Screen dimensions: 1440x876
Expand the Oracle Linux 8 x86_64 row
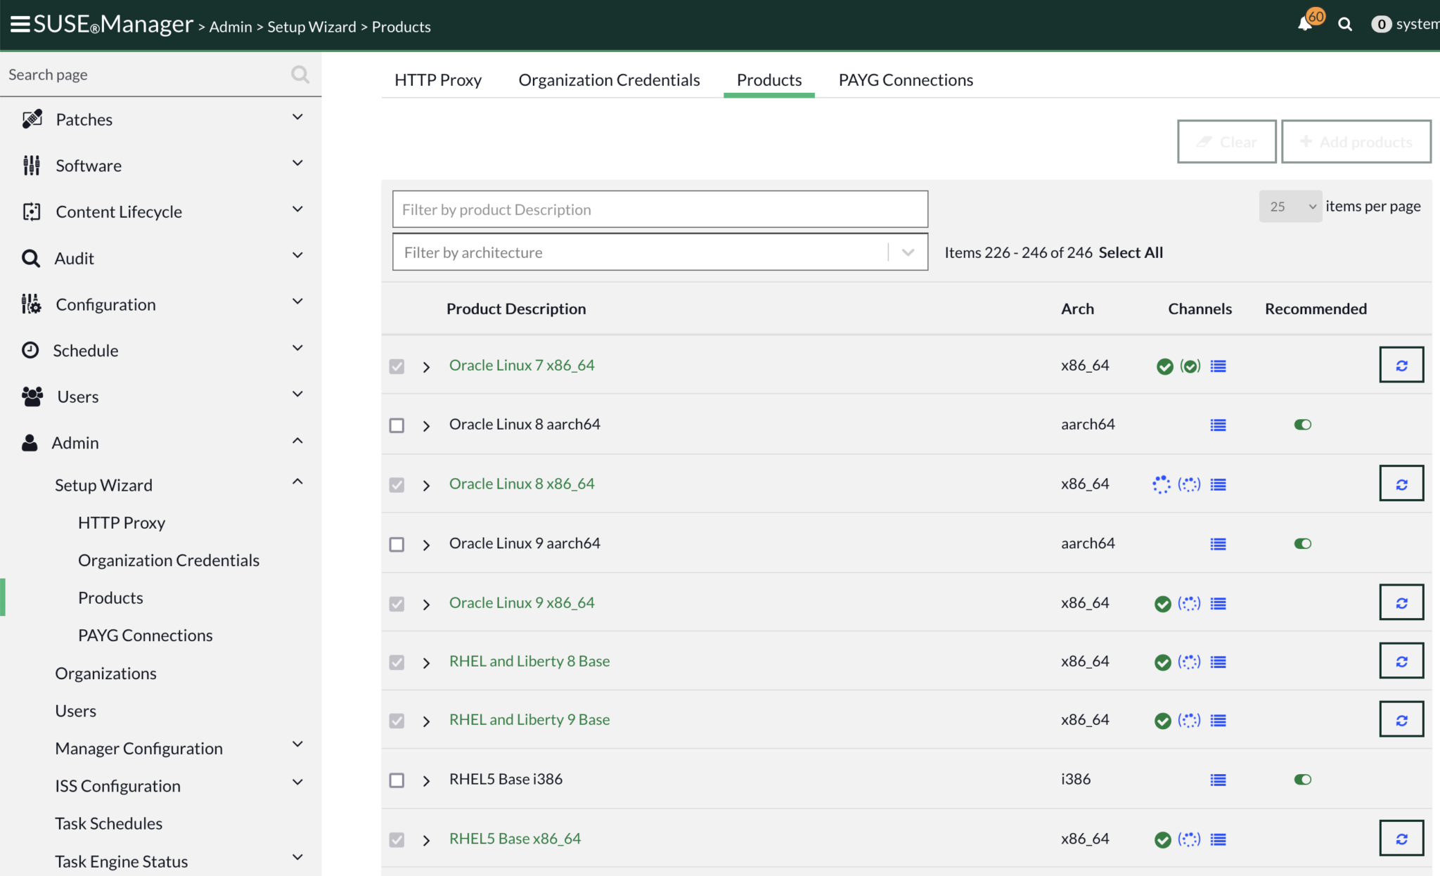click(426, 485)
